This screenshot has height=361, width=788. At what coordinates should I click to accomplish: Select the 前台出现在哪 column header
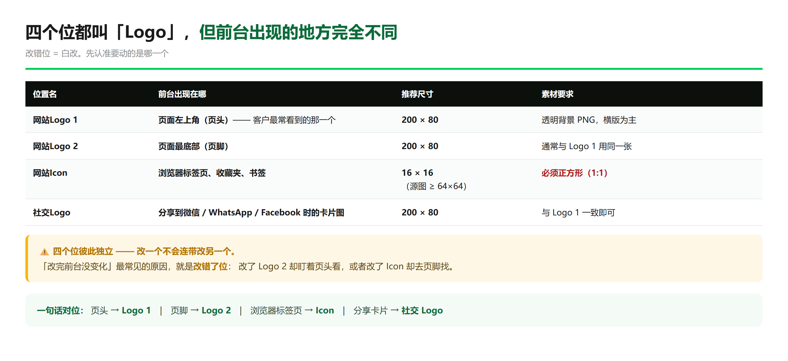click(x=182, y=94)
